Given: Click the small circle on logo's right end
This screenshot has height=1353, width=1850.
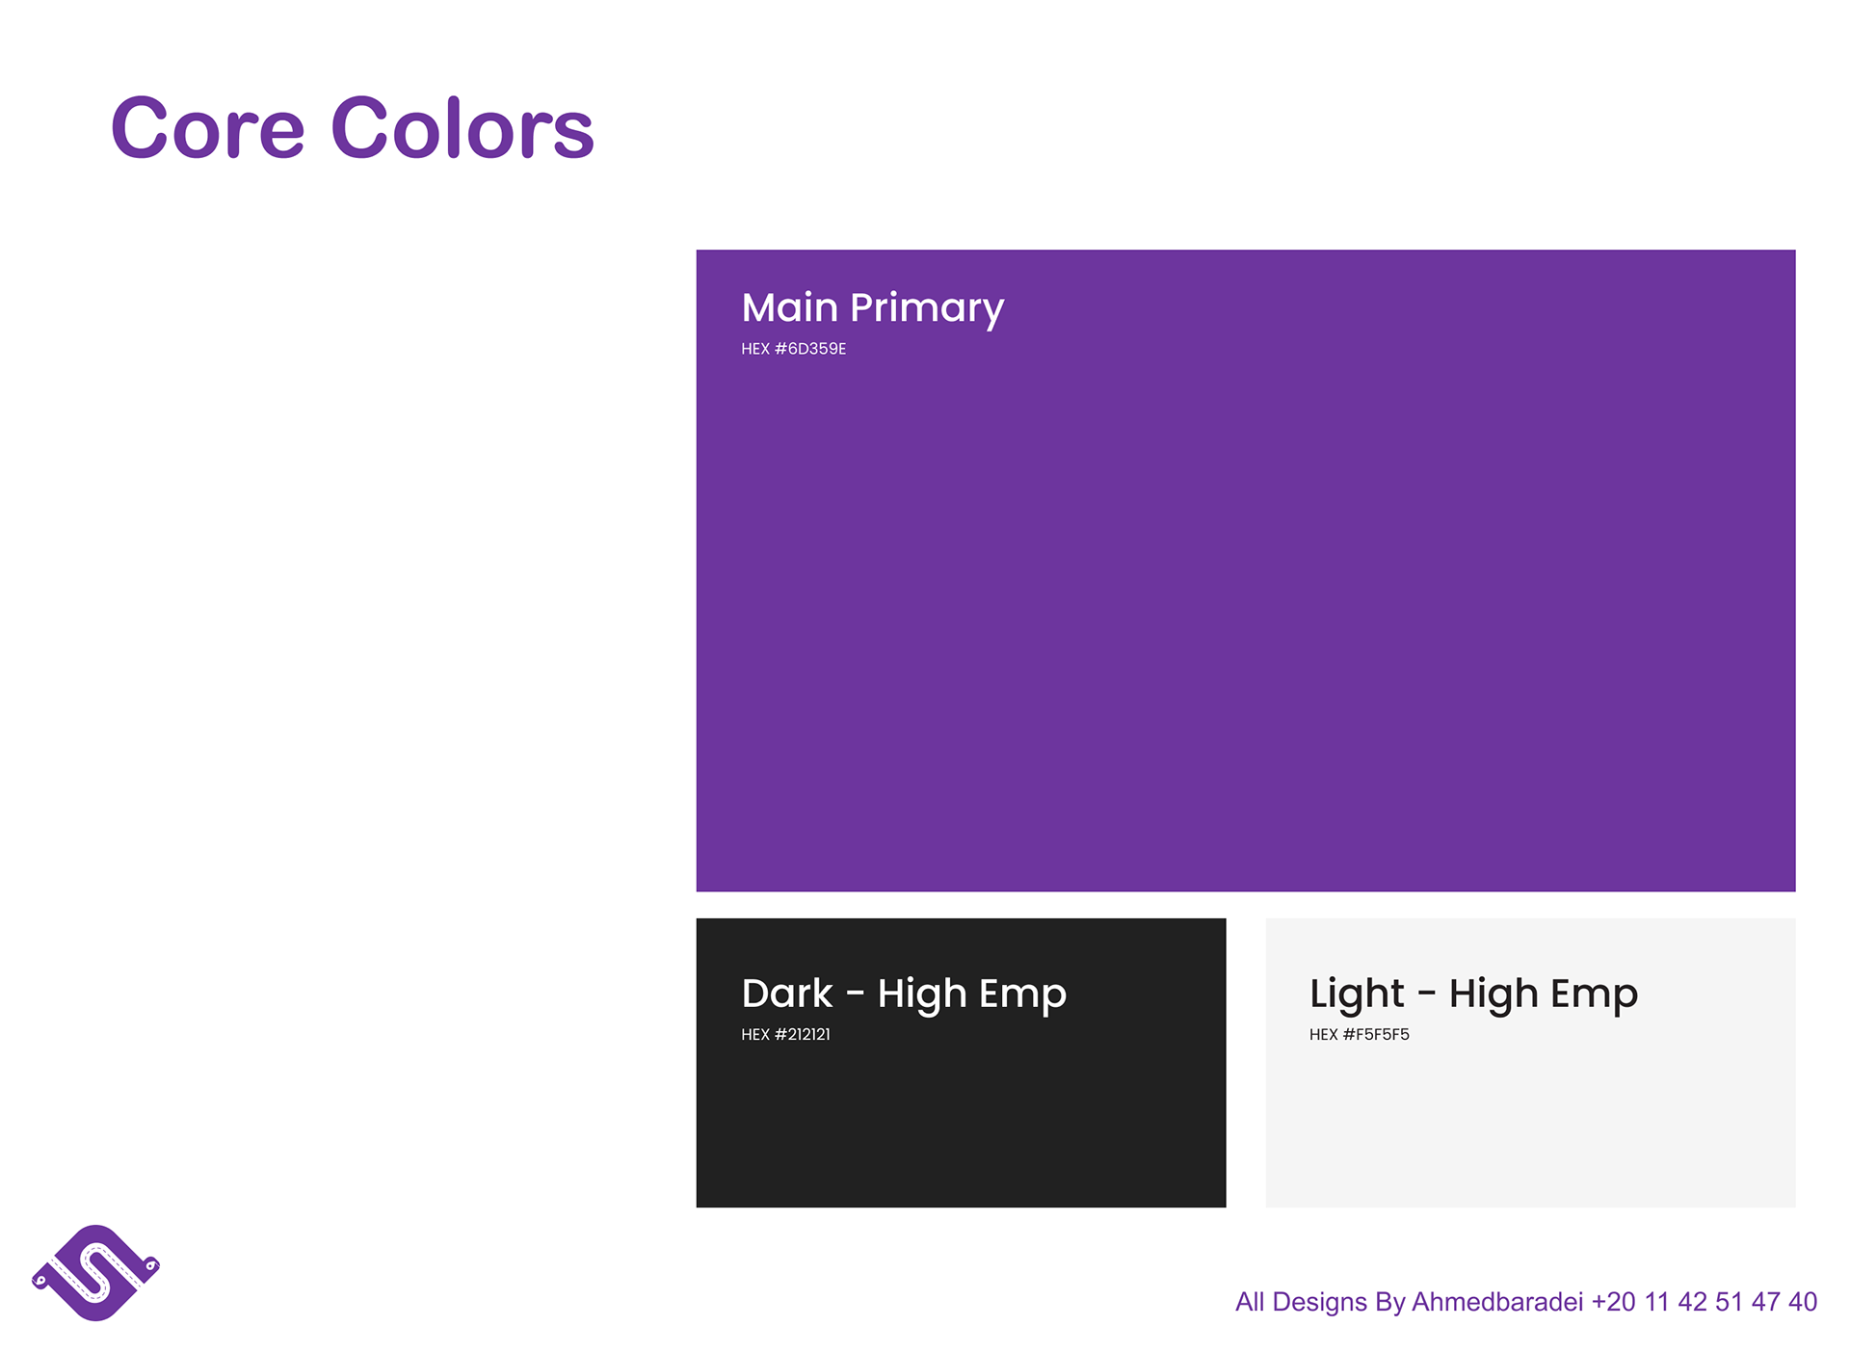Looking at the screenshot, I should coord(150,1265).
